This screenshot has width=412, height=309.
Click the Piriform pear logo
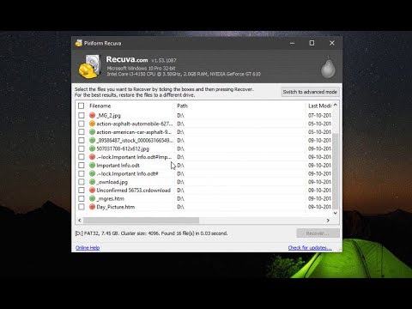[328, 68]
